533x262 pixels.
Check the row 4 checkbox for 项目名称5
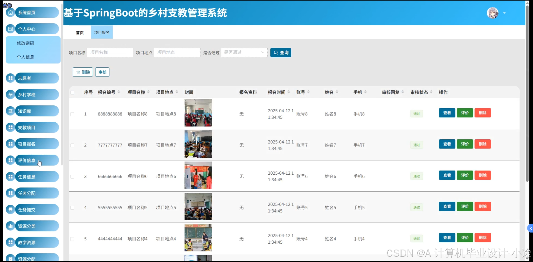(72, 207)
